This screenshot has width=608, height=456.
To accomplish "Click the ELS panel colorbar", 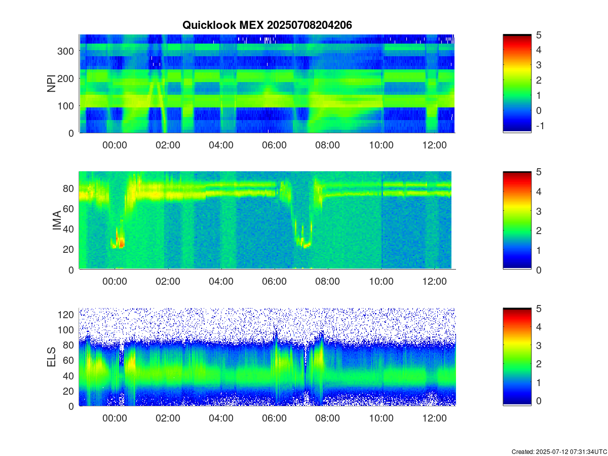I will coord(517,357).
